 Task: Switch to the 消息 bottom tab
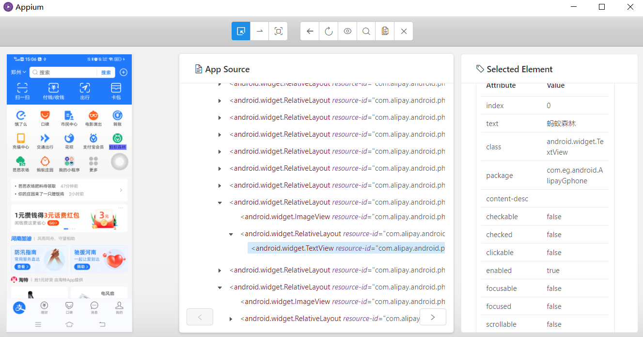(x=94, y=307)
